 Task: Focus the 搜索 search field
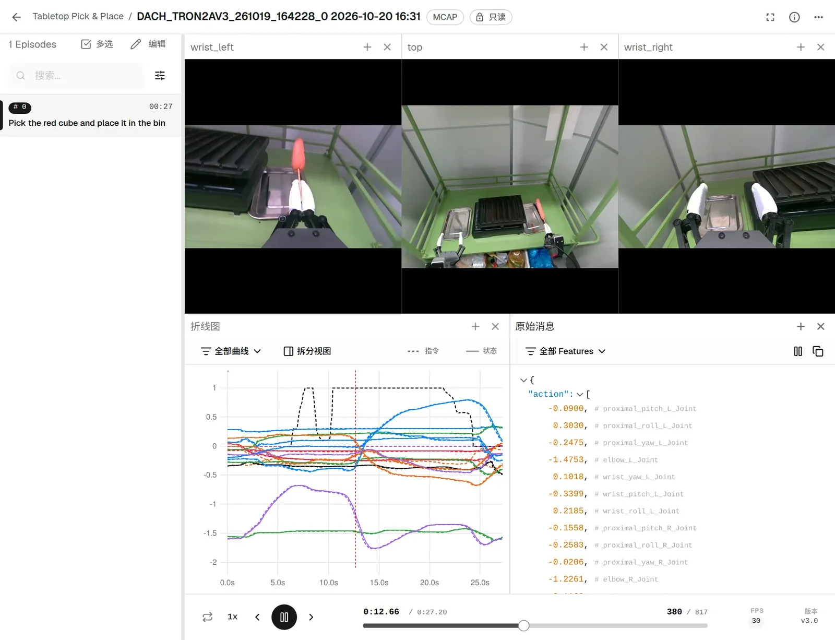pyautogui.click(x=77, y=76)
